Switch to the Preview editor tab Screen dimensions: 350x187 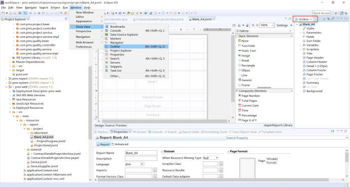(121, 126)
